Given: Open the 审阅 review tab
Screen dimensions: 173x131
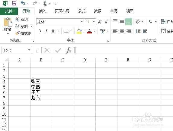Looking at the screenshot, I should (114, 11).
